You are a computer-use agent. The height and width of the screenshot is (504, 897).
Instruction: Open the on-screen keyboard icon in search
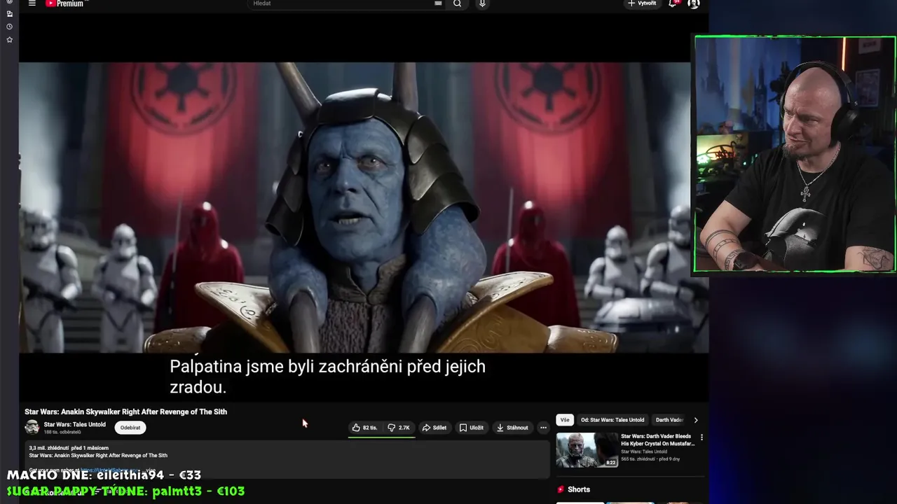click(x=438, y=3)
